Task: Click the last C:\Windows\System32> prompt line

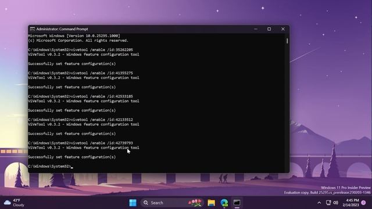Action: [51, 167]
